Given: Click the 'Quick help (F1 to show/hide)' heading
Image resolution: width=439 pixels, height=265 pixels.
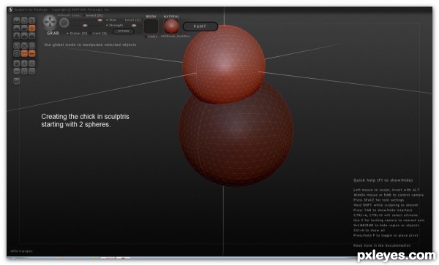Looking at the screenshot, I should pyautogui.click(x=383, y=180).
